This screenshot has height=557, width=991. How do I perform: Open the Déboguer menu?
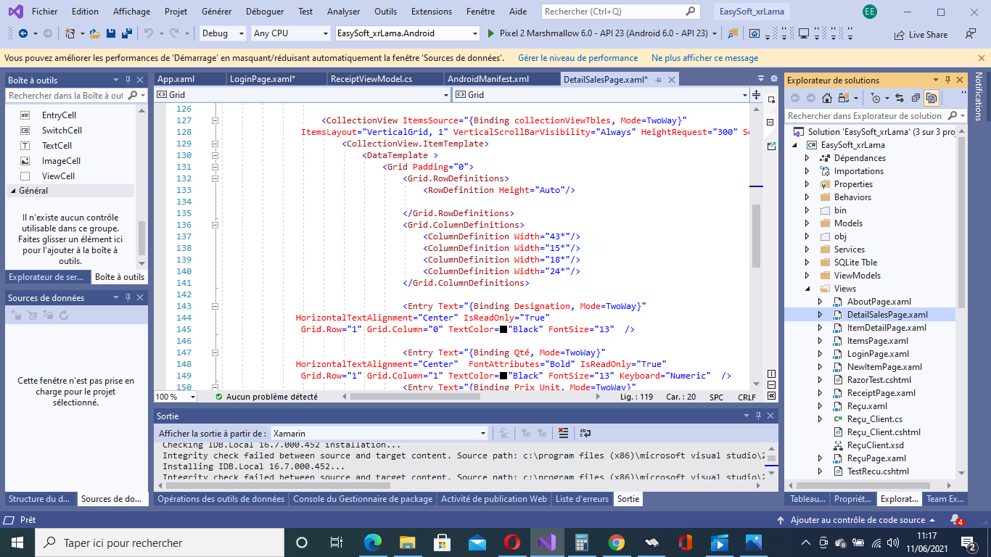click(265, 12)
